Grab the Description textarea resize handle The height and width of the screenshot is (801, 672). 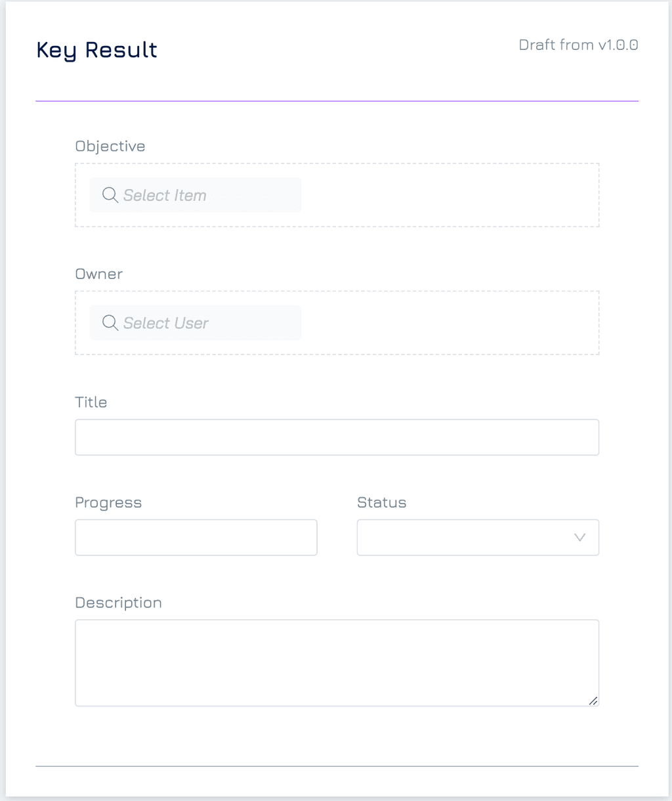(x=593, y=701)
